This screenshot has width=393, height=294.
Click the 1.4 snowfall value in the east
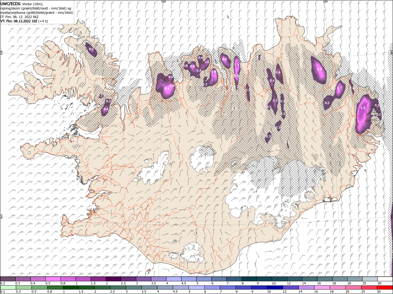[363, 108]
